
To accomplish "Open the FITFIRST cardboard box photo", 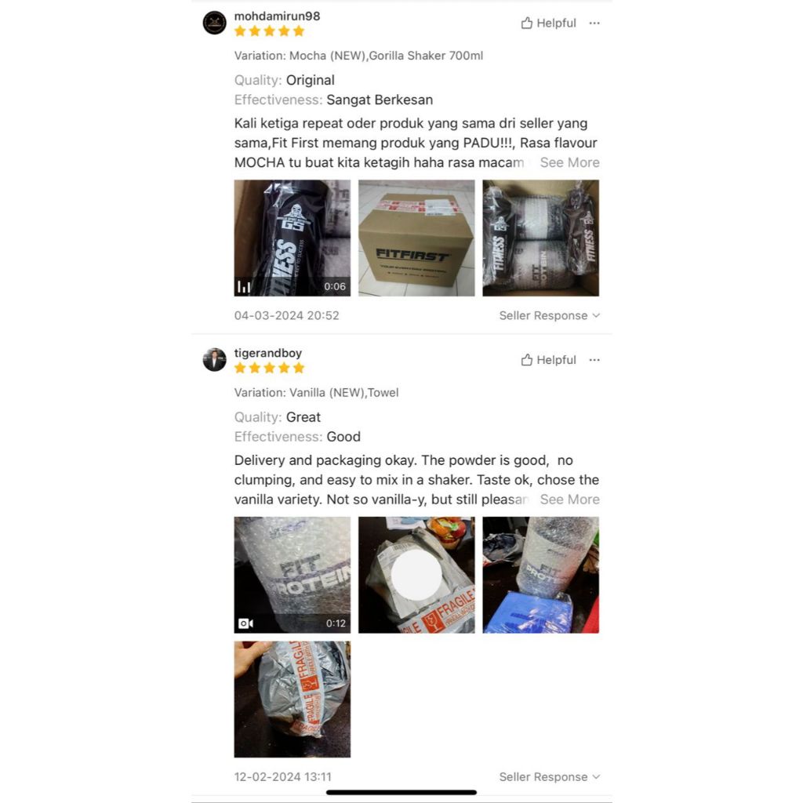I will click(416, 238).
